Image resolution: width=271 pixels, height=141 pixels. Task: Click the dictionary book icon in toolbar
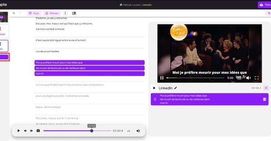pos(74,13)
